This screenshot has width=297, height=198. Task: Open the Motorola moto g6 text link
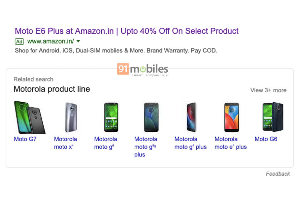click(106, 143)
